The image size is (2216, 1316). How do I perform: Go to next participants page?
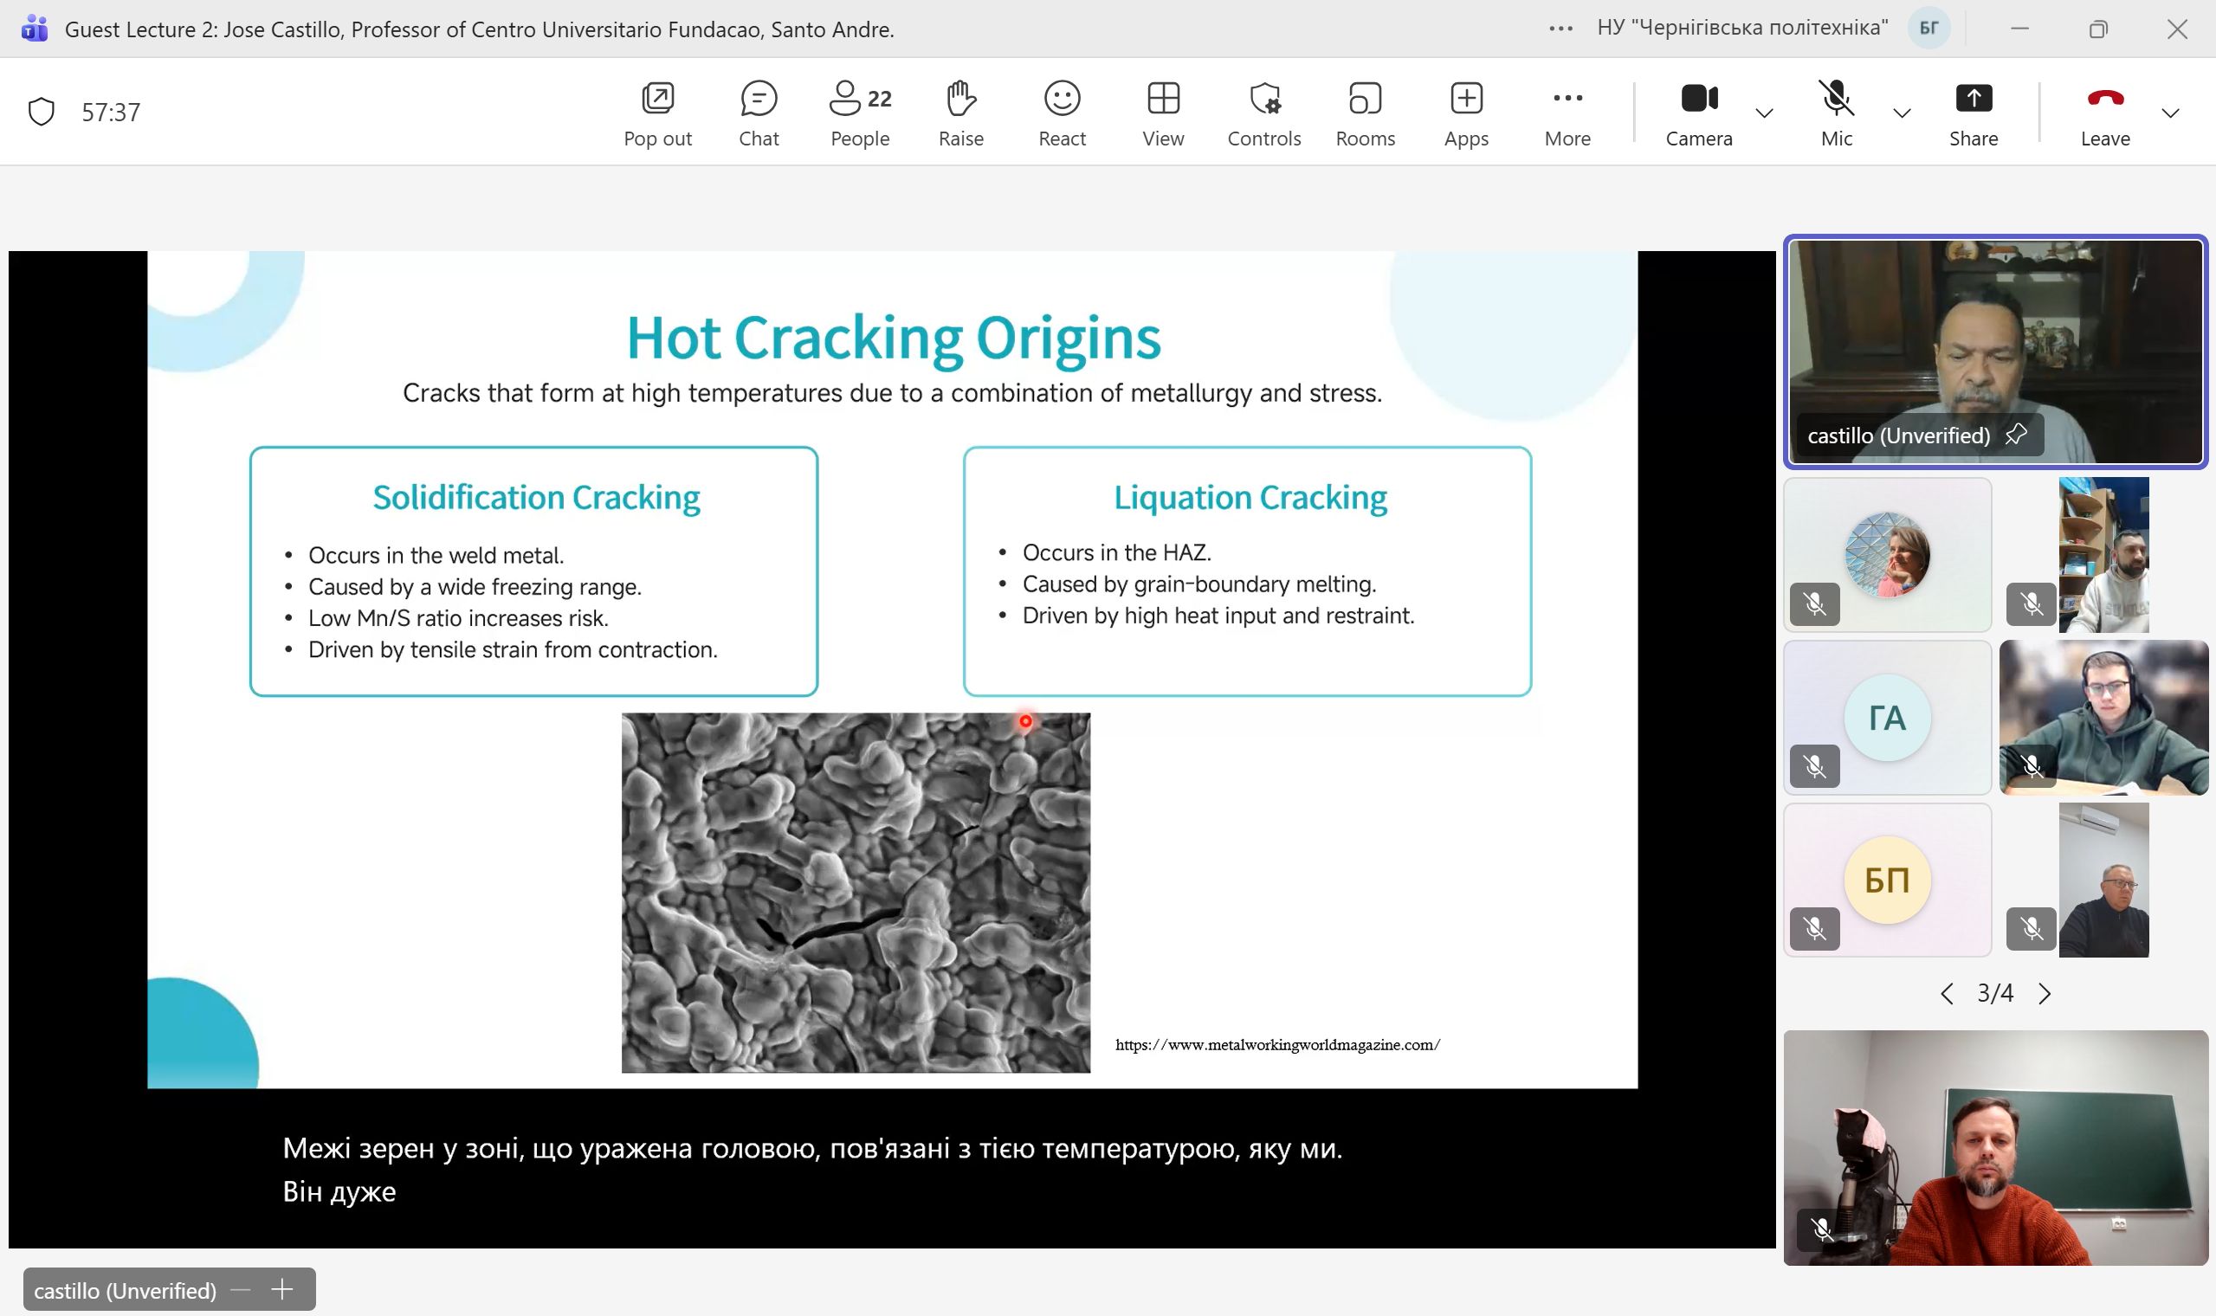[2045, 993]
